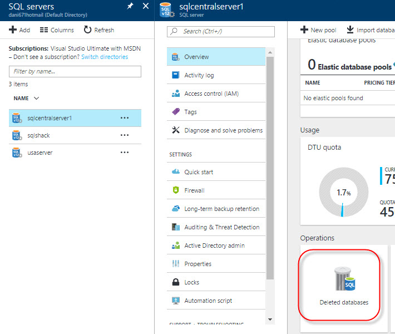Open Long-term backup retention
Viewport: 395px width, 334px height.
coord(216,209)
